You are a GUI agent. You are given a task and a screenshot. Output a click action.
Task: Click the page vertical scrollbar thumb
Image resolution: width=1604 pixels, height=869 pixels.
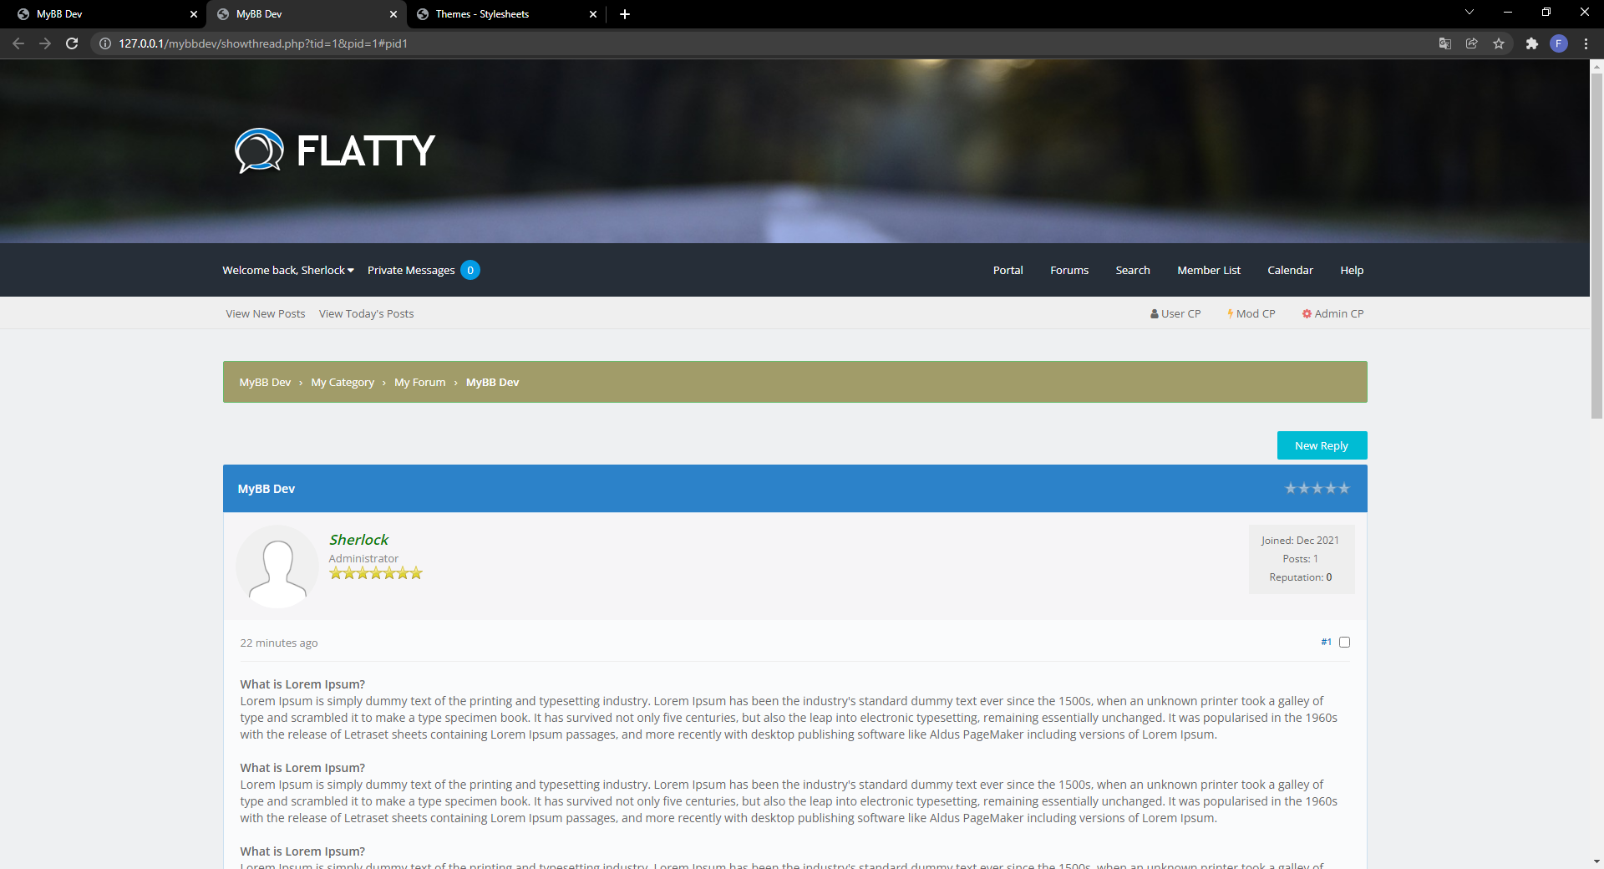(x=1596, y=246)
